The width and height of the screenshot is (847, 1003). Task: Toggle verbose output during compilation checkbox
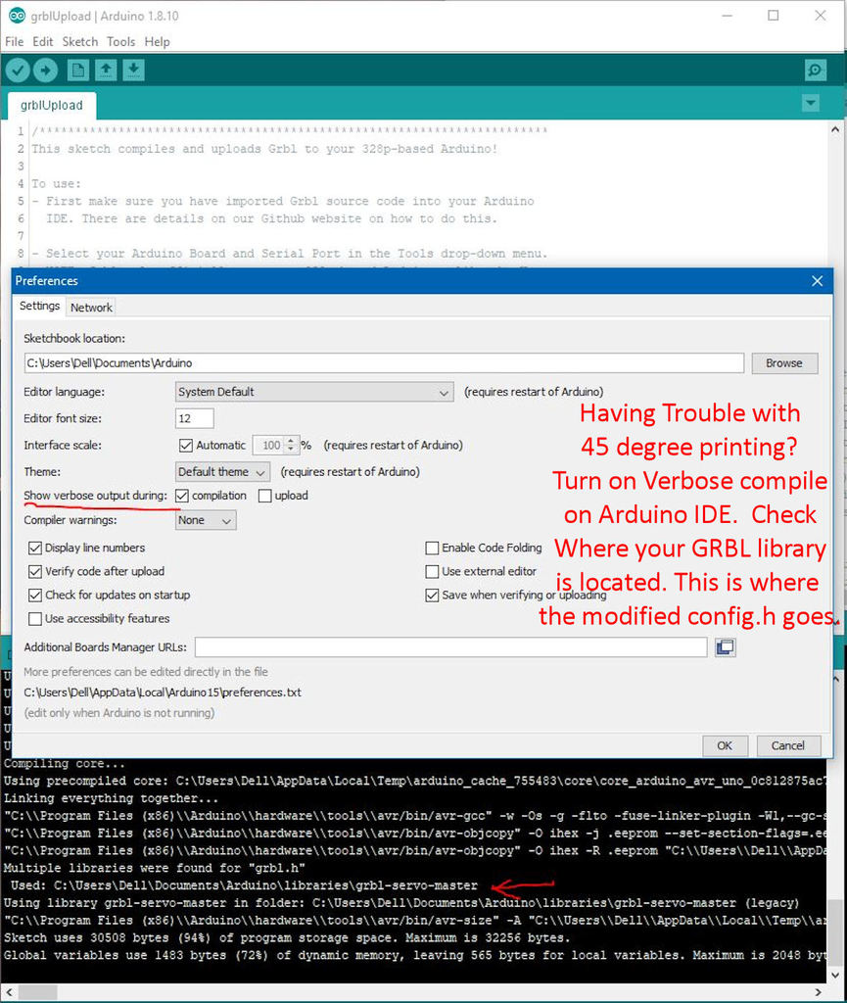coord(182,496)
